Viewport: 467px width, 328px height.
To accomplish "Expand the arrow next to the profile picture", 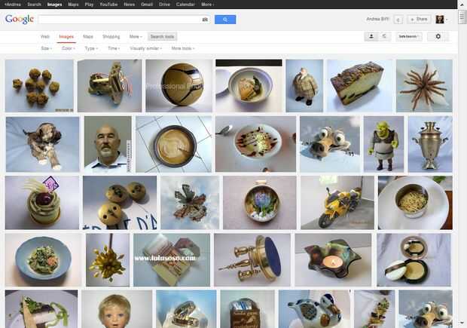I will tap(447, 20).
